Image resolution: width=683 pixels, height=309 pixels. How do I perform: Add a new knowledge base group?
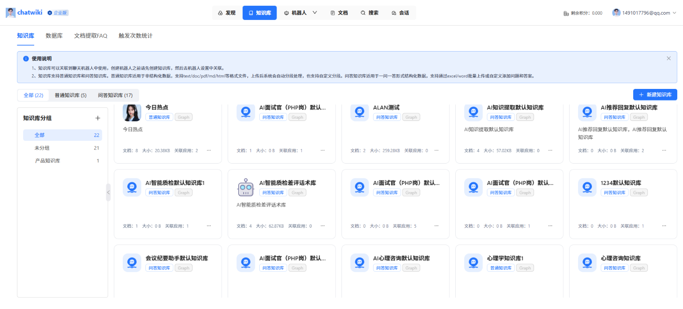tap(98, 118)
